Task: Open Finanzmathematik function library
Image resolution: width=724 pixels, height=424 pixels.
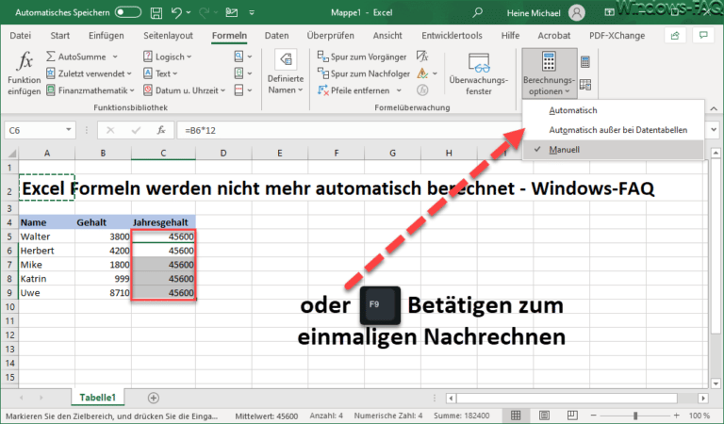Action: coord(90,90)
